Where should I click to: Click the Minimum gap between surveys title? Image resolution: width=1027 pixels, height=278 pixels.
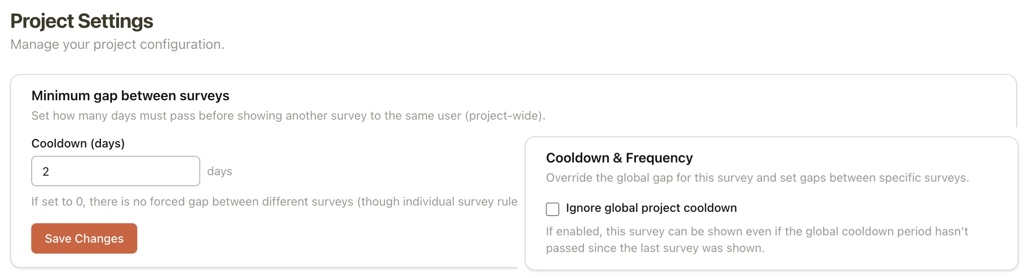(130, 96)
